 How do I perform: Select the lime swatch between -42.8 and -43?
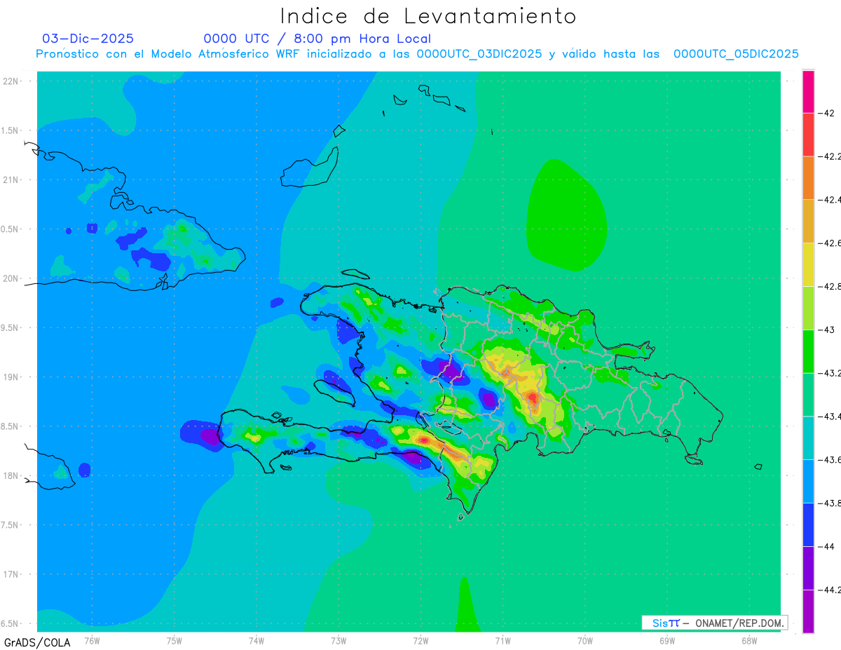click(x=808, y=309)
